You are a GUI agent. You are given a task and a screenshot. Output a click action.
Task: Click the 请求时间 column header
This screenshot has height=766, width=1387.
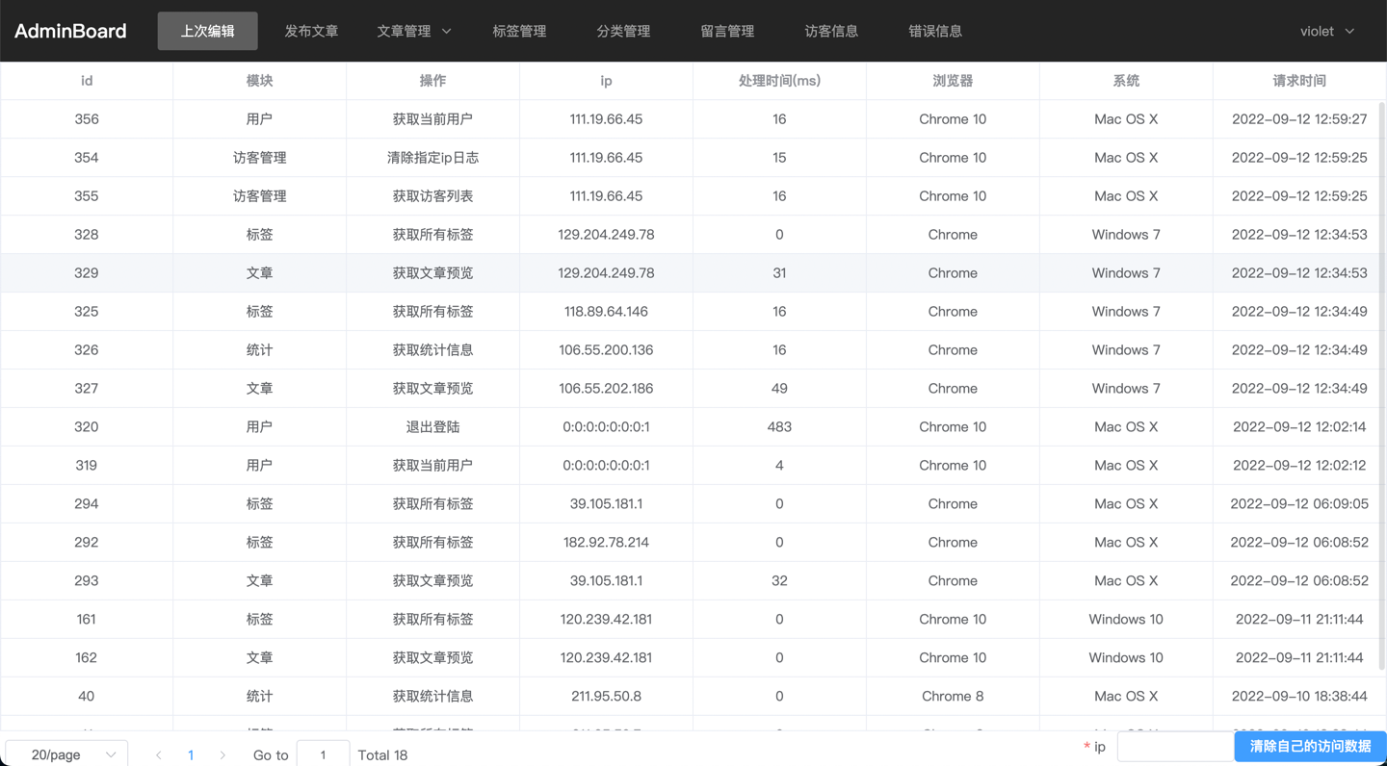pyautogui.click(x=1299, y=81)
